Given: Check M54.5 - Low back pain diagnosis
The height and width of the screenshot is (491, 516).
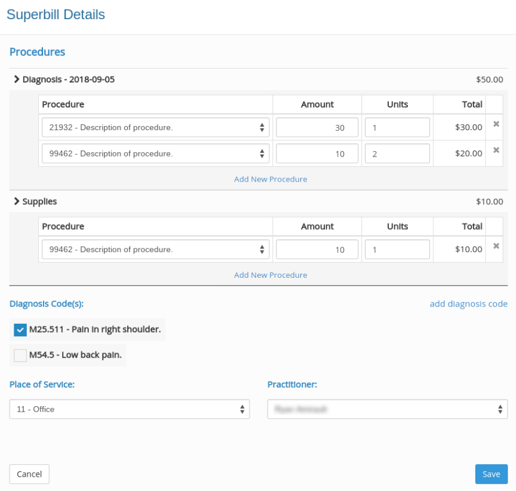Looking at the screenshot, I should click(20, 355).
